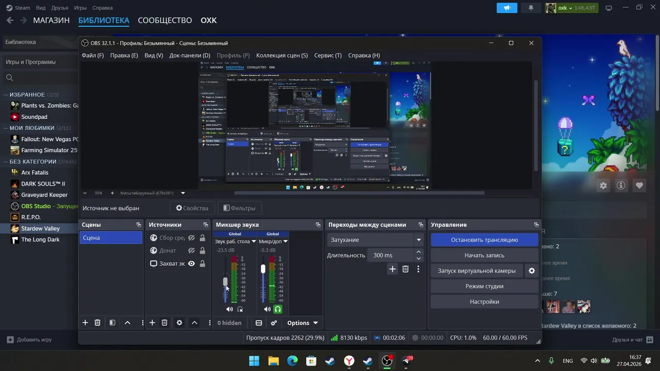Open transition three-dot menu

[418, 269]
